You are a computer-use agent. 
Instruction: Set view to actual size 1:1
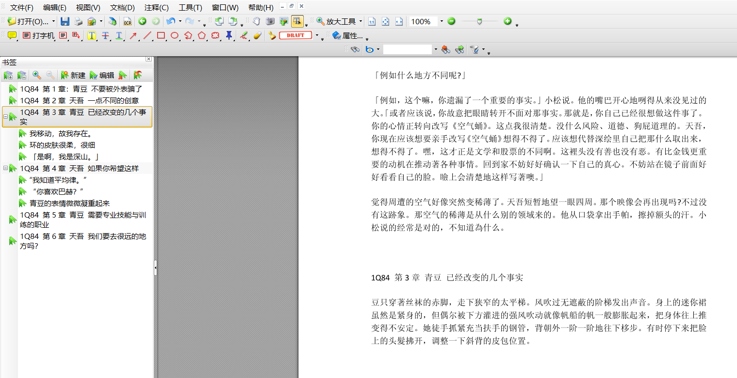tap(372, 21)
